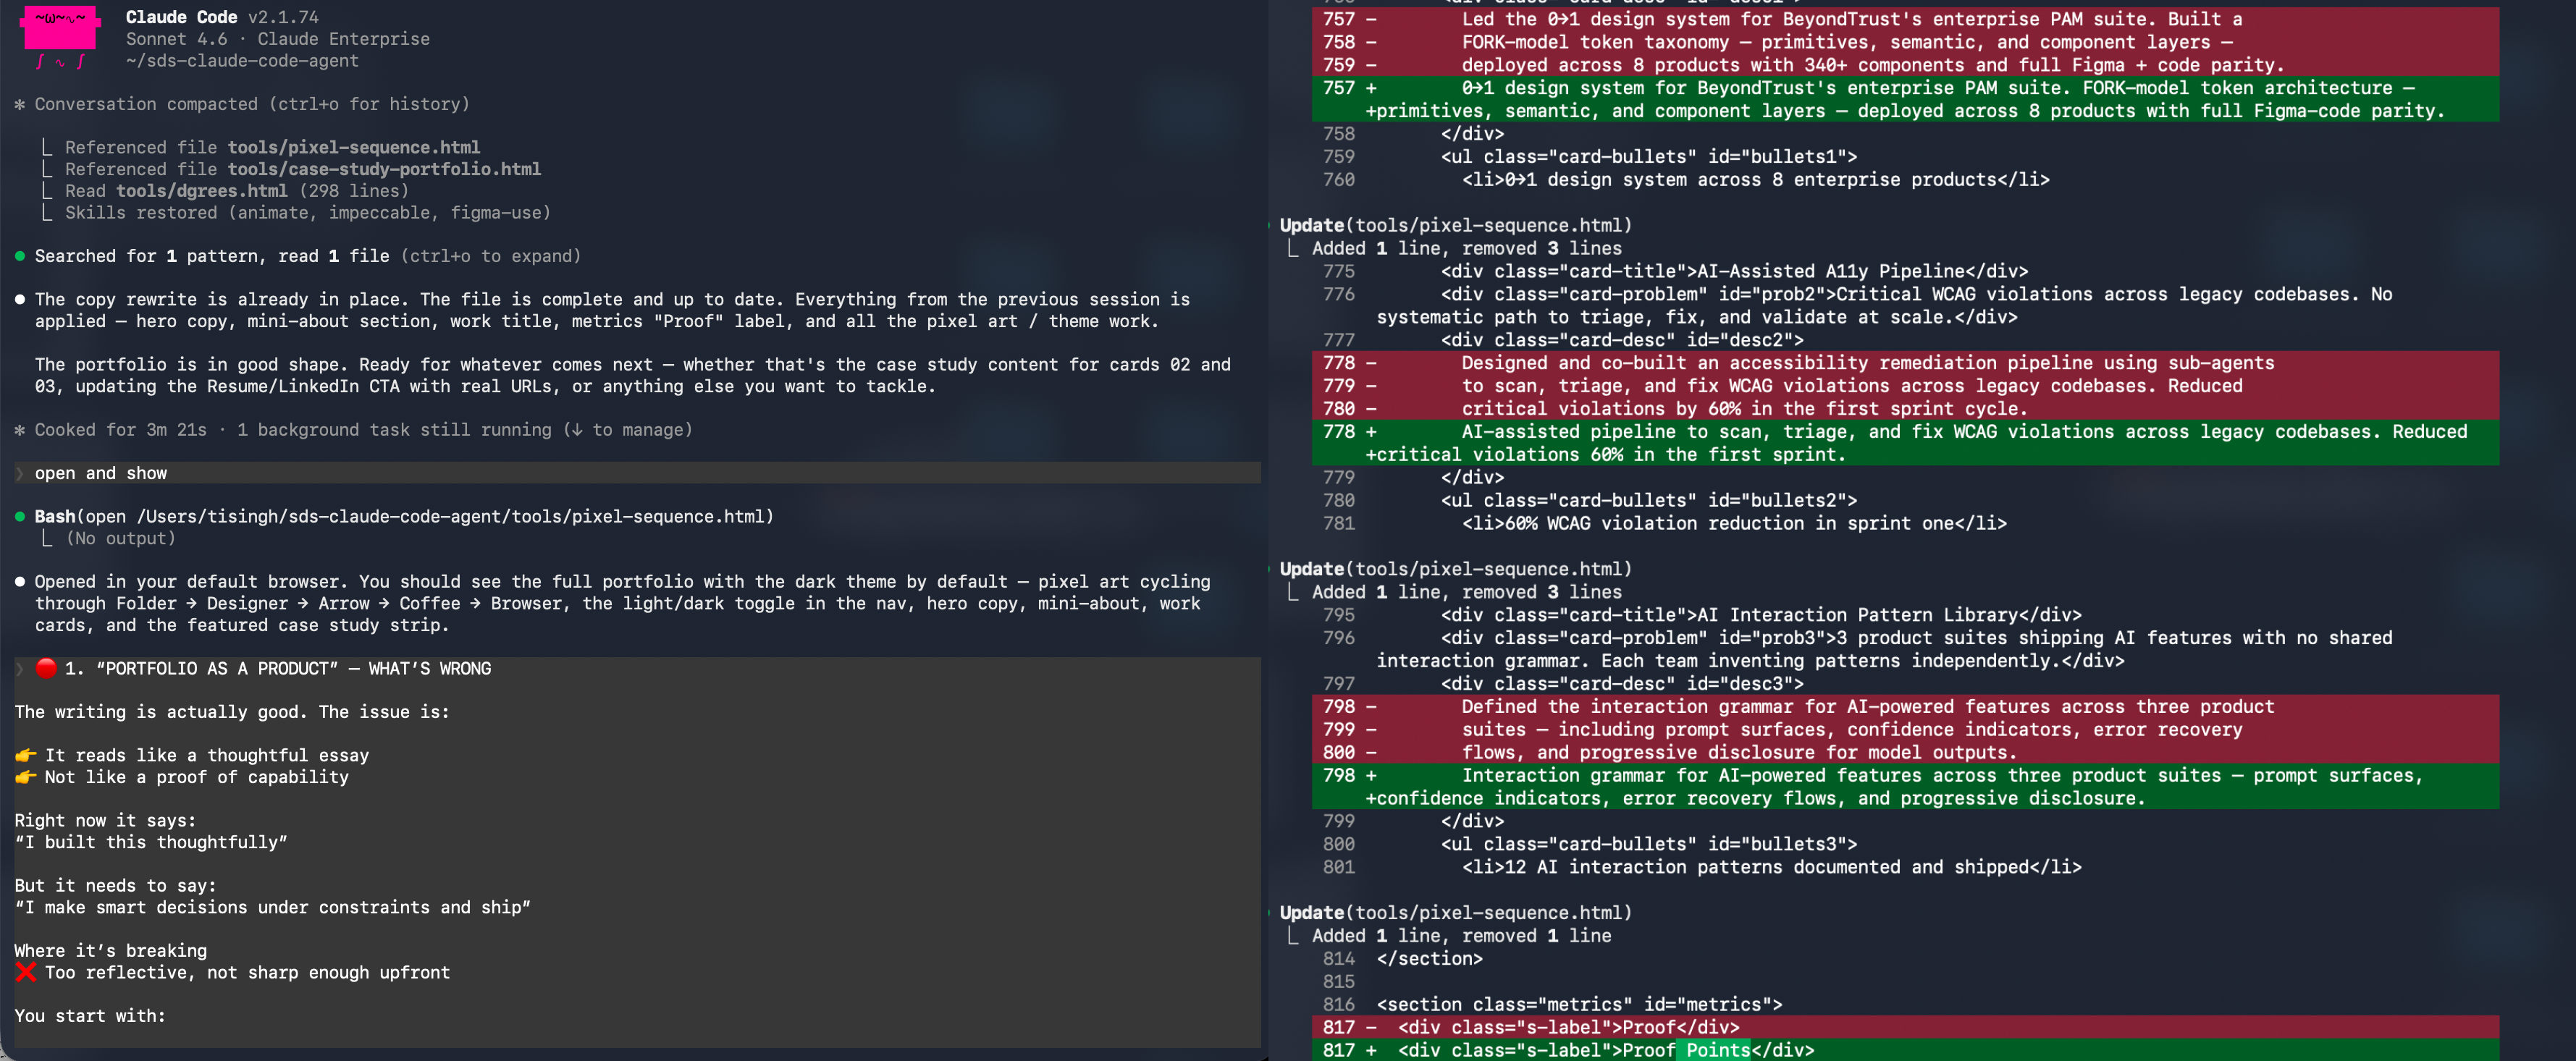The image size is (2576, 1061).
Task: Click 1 background task still running text
Action: point(394,430)
